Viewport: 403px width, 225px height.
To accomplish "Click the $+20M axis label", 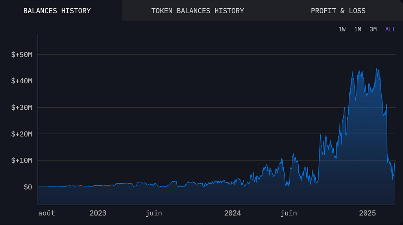I will pyautogui.click(x=22, y=134).
